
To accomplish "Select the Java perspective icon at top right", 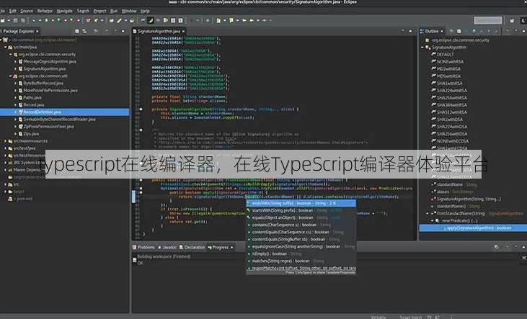I will point(523,20).
